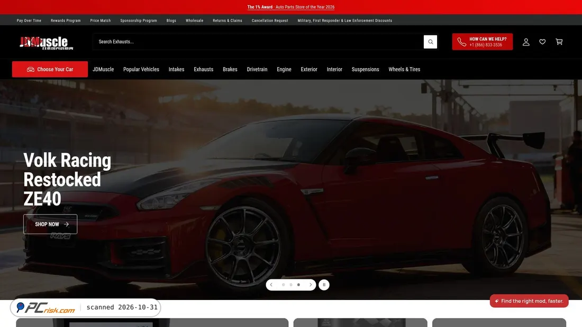The height and width of the screenshot is (327, 582).
Task: Open the Cancellation Request link
Action: pyautogui.click(x=270, y=21)
